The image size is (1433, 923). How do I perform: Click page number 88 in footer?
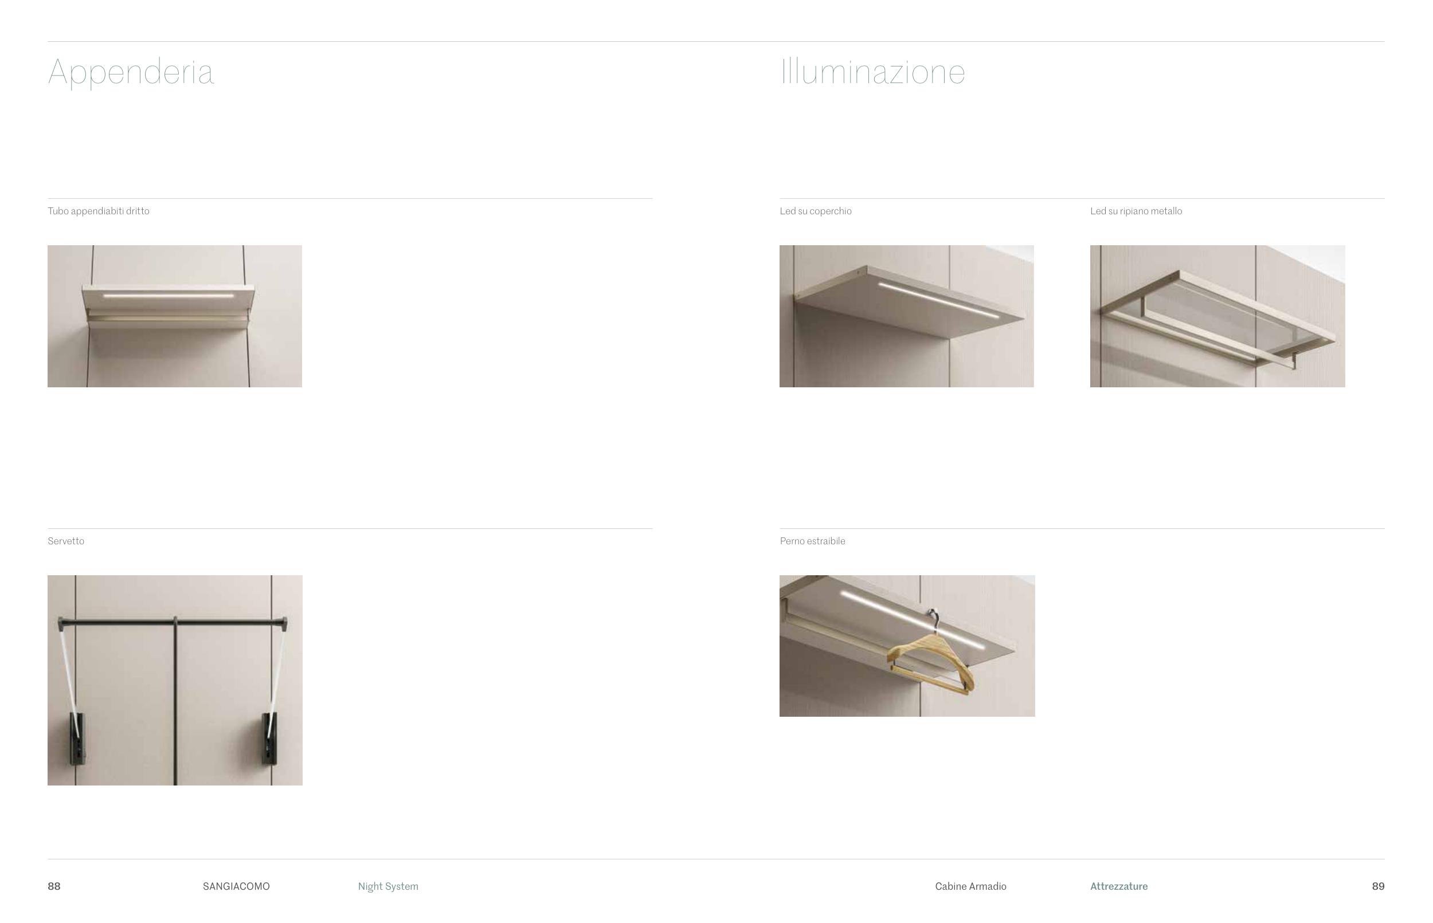[54, 886]
